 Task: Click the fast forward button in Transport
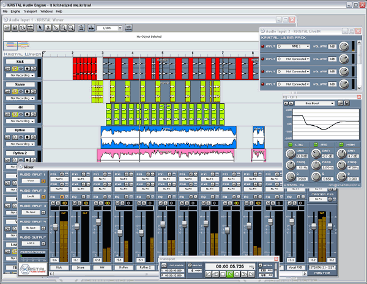pyautogui.click(x=244, y=274)
